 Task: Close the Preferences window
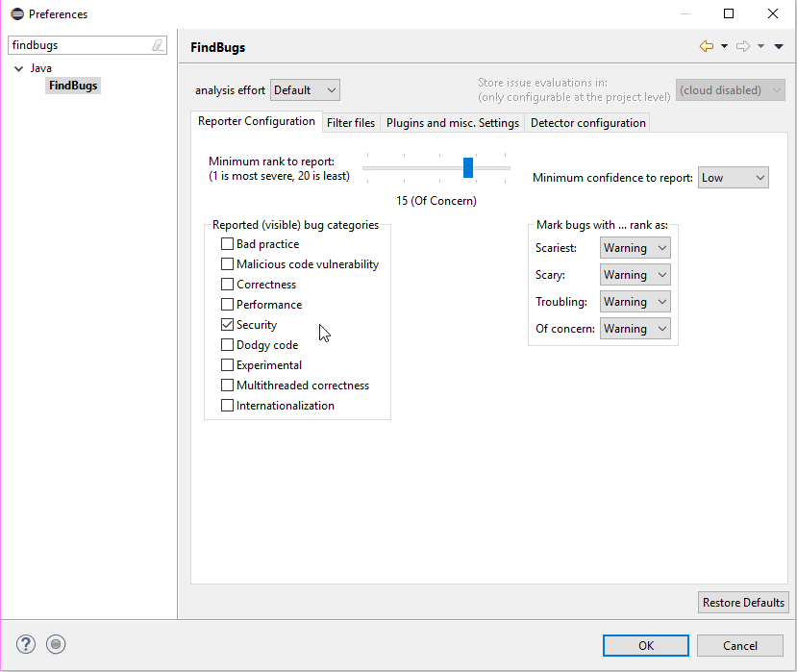click(x=773, y=13)
